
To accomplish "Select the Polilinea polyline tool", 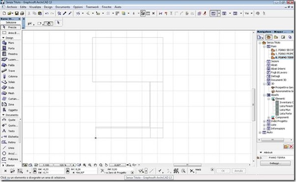I will click(x=10, y=159).
